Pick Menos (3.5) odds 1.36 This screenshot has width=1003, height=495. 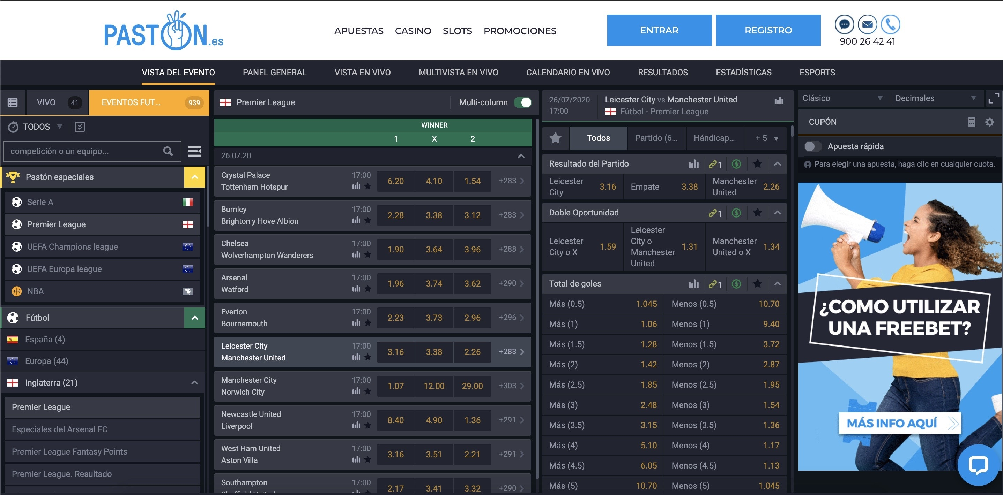(726, 425)
